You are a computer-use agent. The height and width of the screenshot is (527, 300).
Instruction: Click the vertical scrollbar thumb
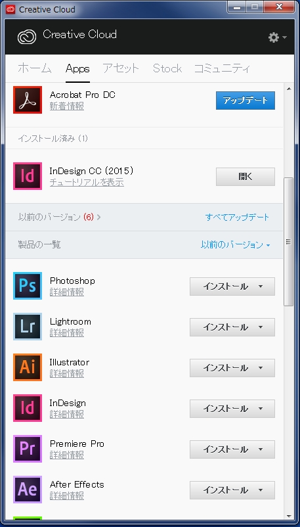pos(288,241)
